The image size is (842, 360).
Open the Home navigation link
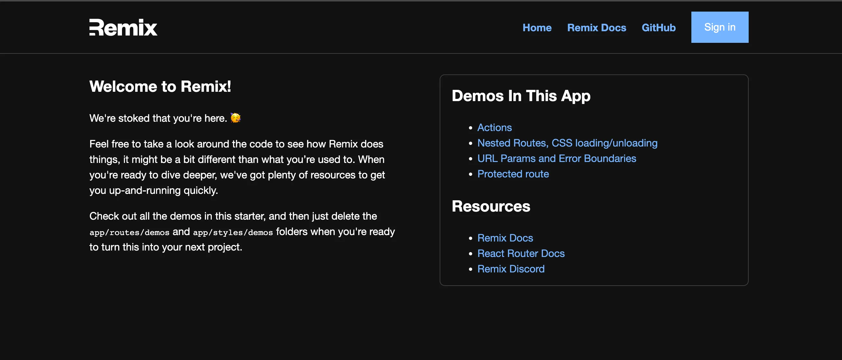click(x=537, y=28)
